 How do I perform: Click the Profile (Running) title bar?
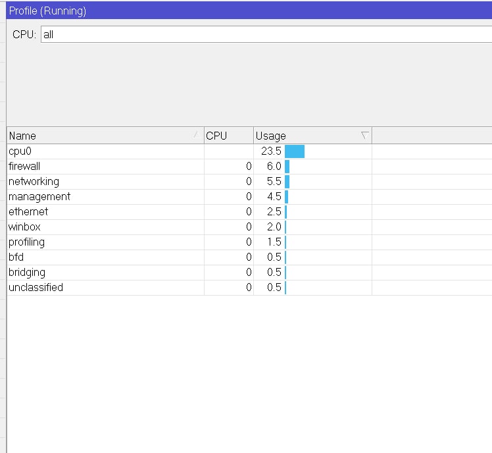click(249, 11)
